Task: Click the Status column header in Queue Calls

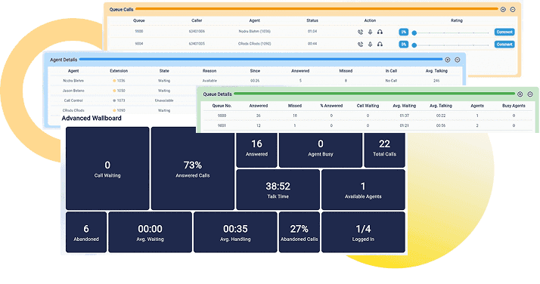Action: (312, 20)
